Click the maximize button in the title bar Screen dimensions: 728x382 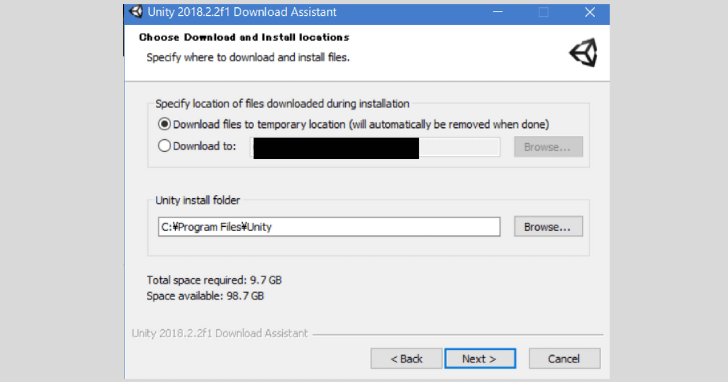(544, 12)
